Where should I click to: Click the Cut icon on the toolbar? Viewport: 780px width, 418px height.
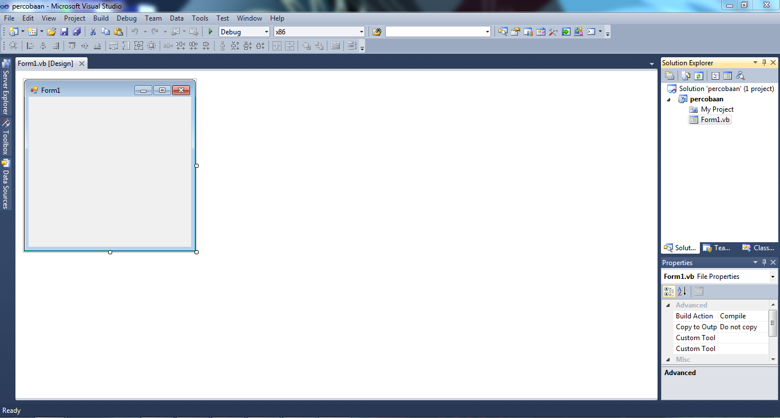(x=92, y=31)
